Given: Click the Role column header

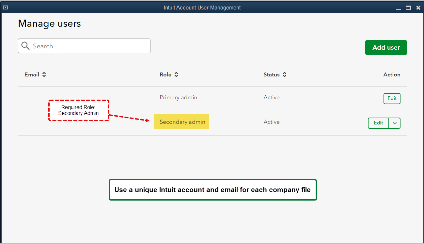Looking at the screenshot, I should 165,74.
